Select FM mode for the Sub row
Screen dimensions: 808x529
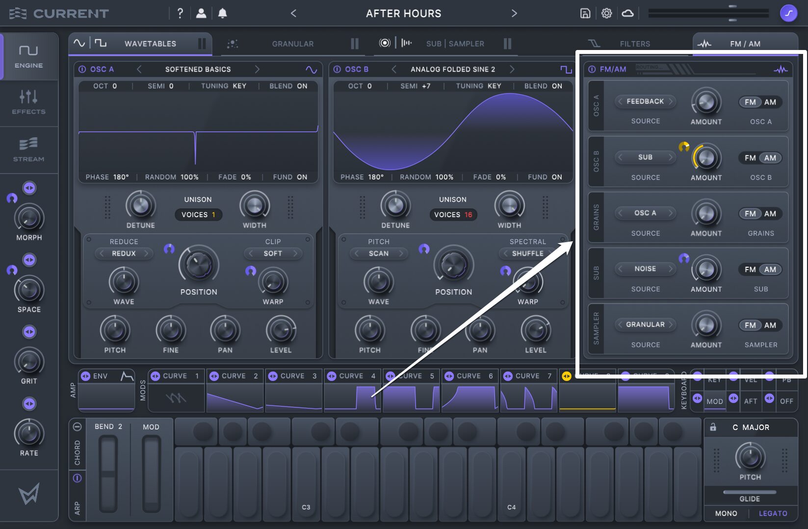(x=750, y=270)
